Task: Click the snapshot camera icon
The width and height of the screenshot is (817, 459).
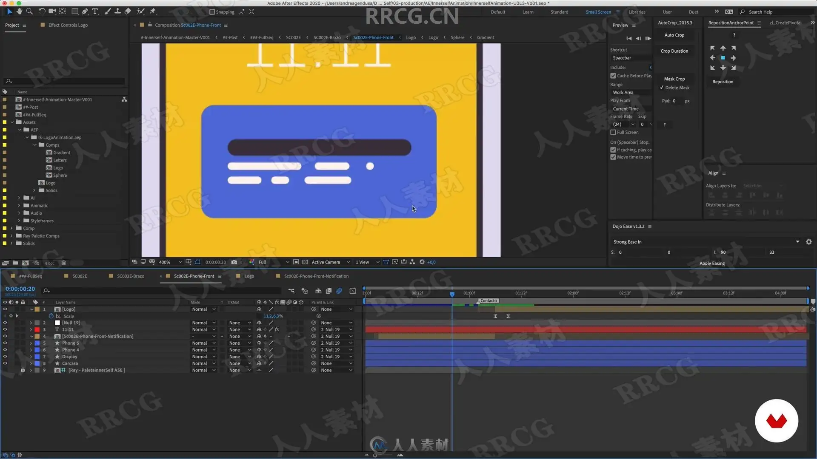Action: 234,262
